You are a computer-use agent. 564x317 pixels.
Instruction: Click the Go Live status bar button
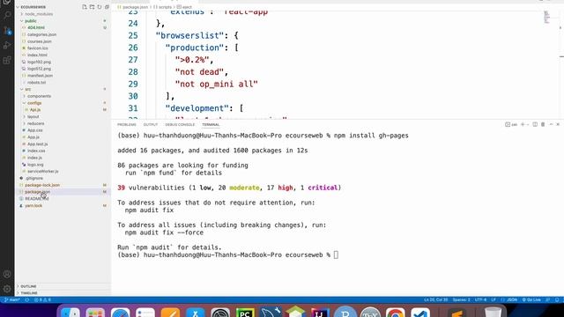pyautogui.click(x=531, y=299)
